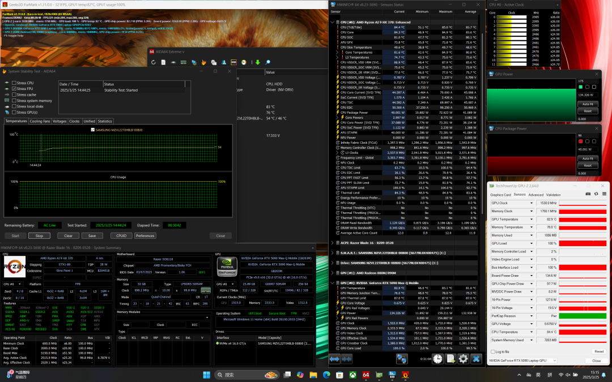612x382 pixels.
Task: Click the AIDA64 gauge sensor panel icon
Action: pyautogui.click(x=244, y=62)
